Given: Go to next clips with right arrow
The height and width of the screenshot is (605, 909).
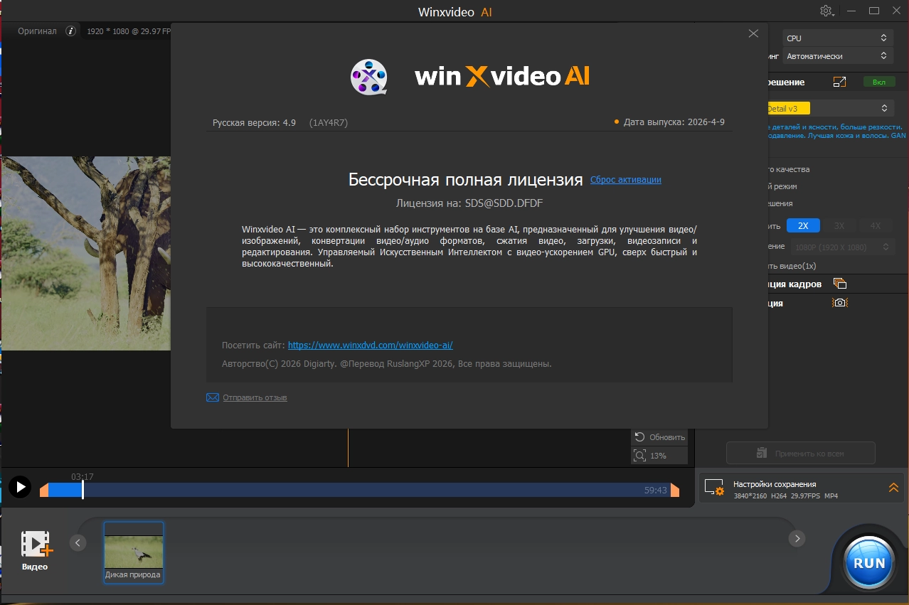Looking at the screenshot, I should 797,539.
